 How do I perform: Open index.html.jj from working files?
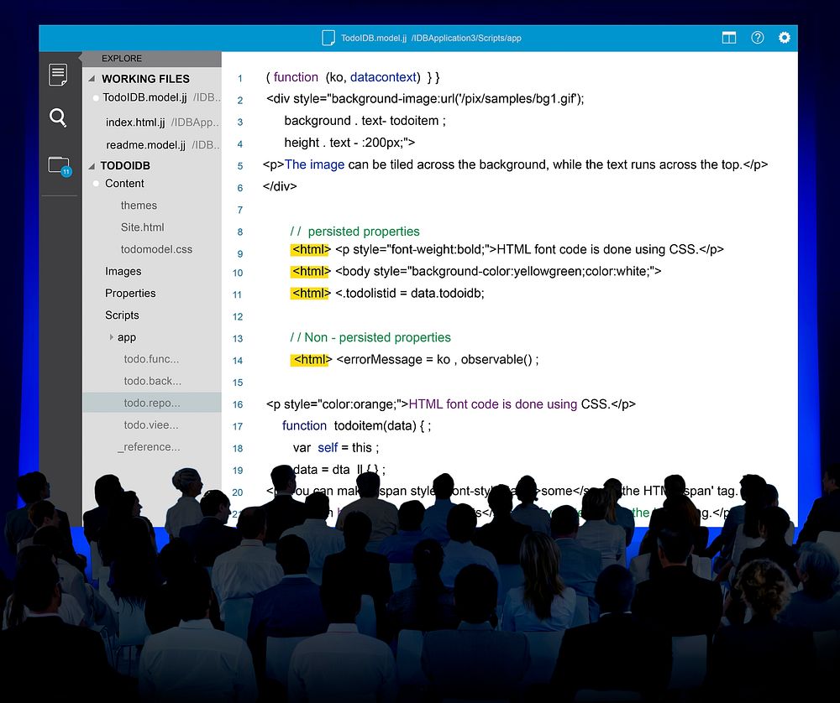(x=135, y=122)
